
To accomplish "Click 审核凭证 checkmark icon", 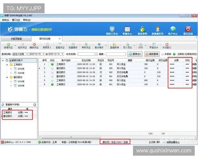I will pos(86,44).
